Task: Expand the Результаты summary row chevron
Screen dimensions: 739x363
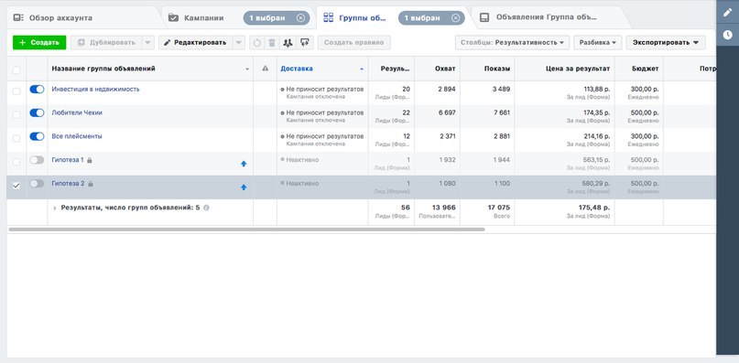Action: click(55, 208)
